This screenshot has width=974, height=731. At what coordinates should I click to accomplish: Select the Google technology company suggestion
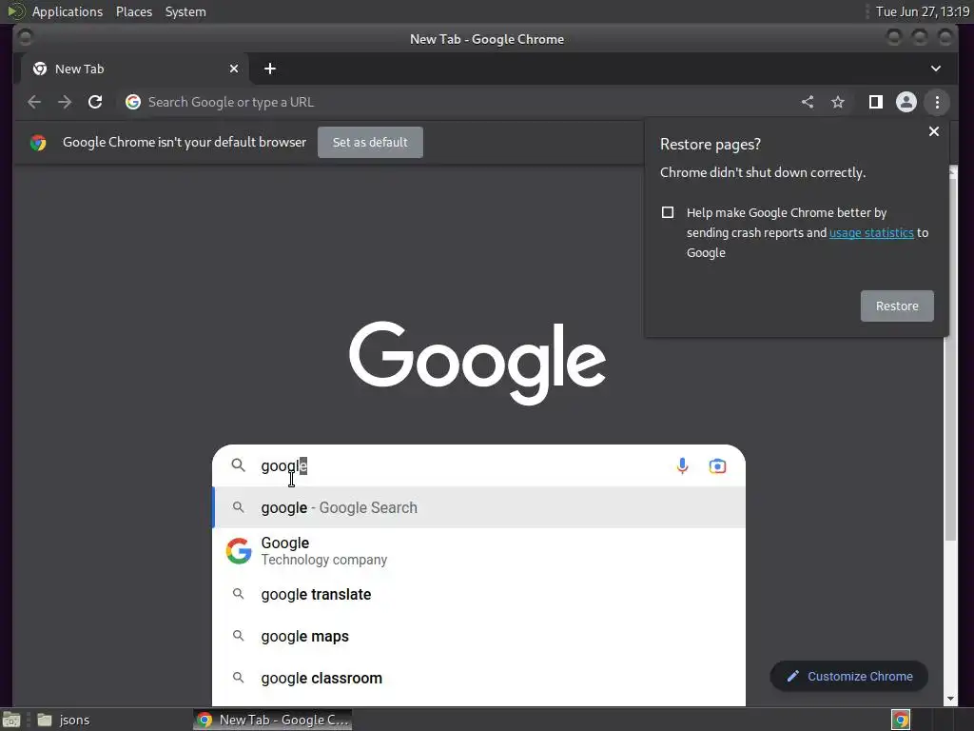point(478,551)
